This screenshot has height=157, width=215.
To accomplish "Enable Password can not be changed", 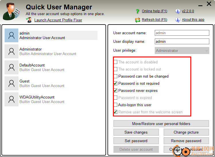I will [x=116, y=76].
